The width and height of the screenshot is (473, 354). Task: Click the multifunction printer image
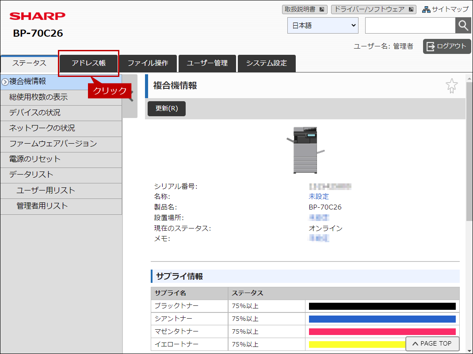305,150
